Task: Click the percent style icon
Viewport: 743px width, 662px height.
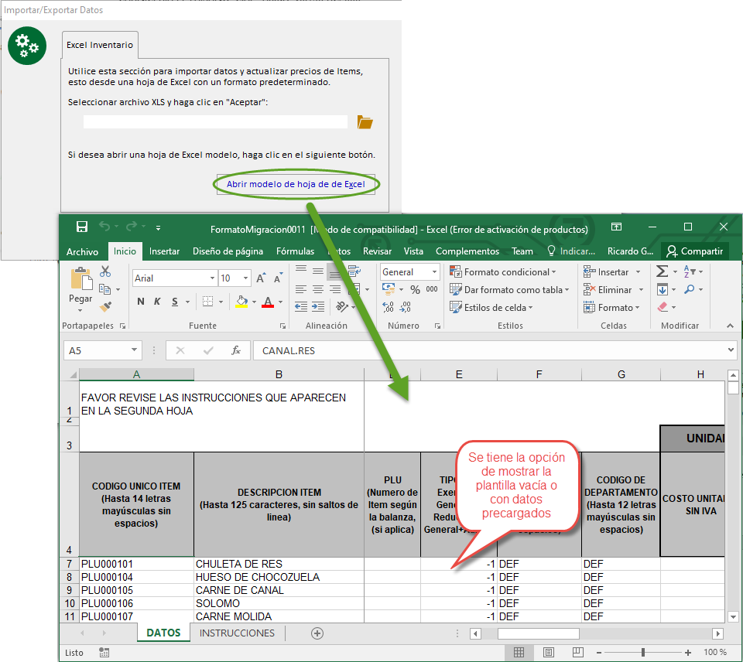Action: 415,290
